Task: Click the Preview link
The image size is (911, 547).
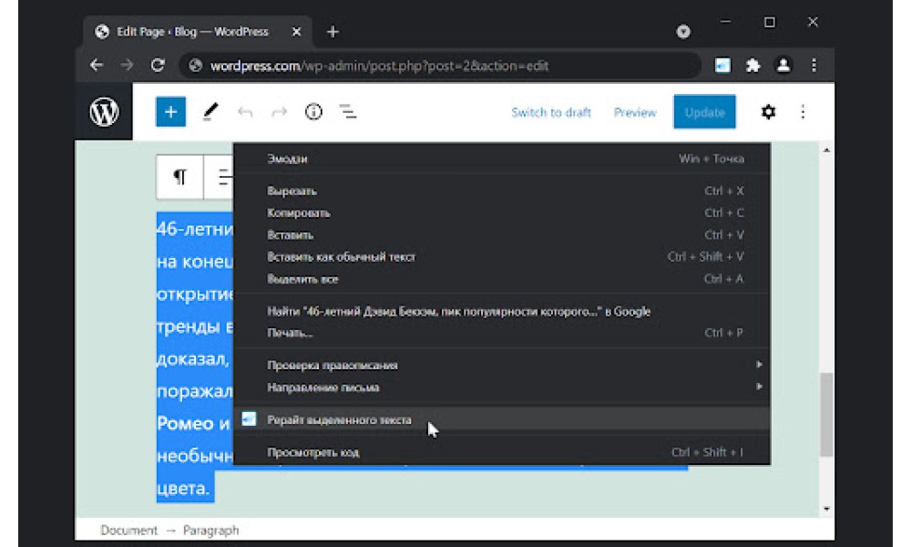Action: [635, 112]
